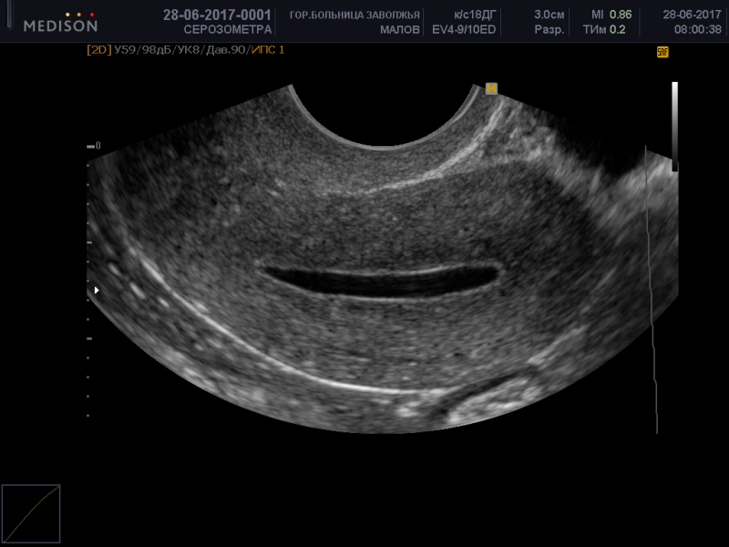
Task: Click the time 08:00:38
Action: (x=698, y=30)
